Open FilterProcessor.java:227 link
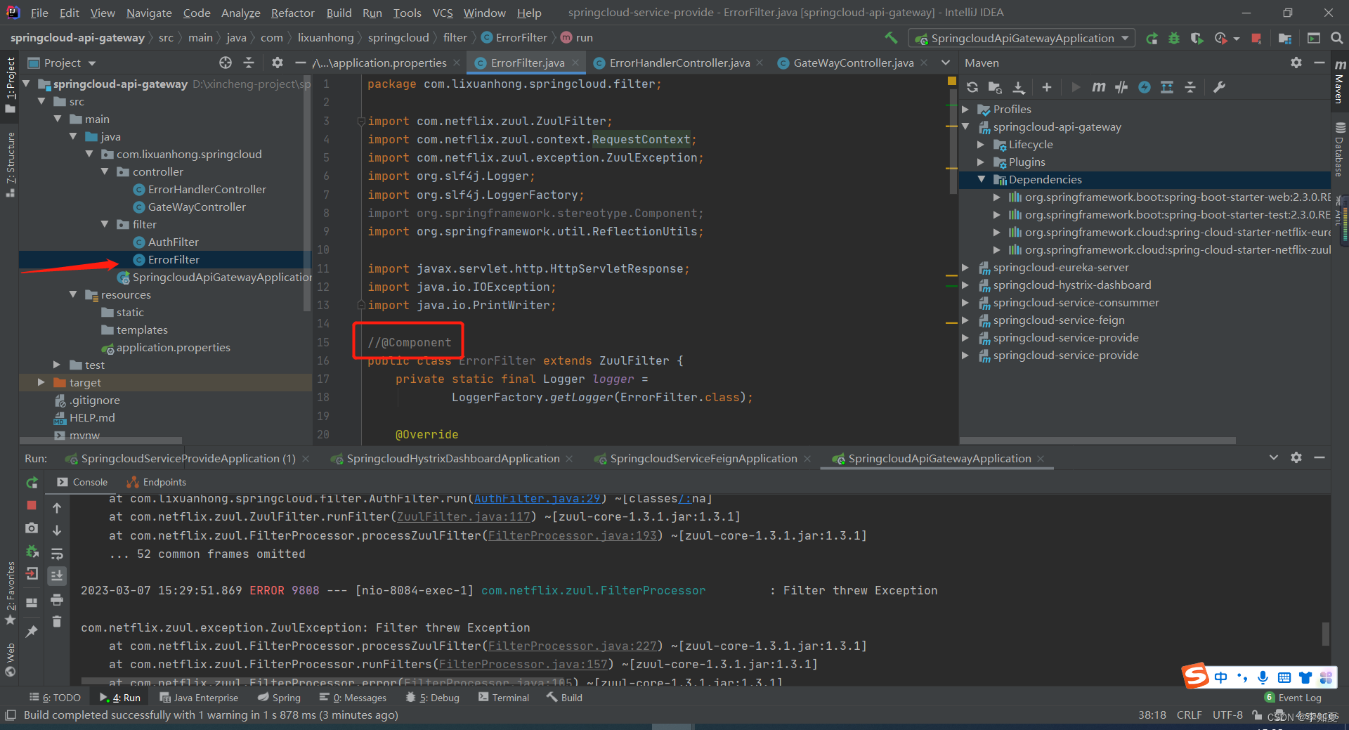This screenshot has width=1349, height=730. tap(573, 646)
